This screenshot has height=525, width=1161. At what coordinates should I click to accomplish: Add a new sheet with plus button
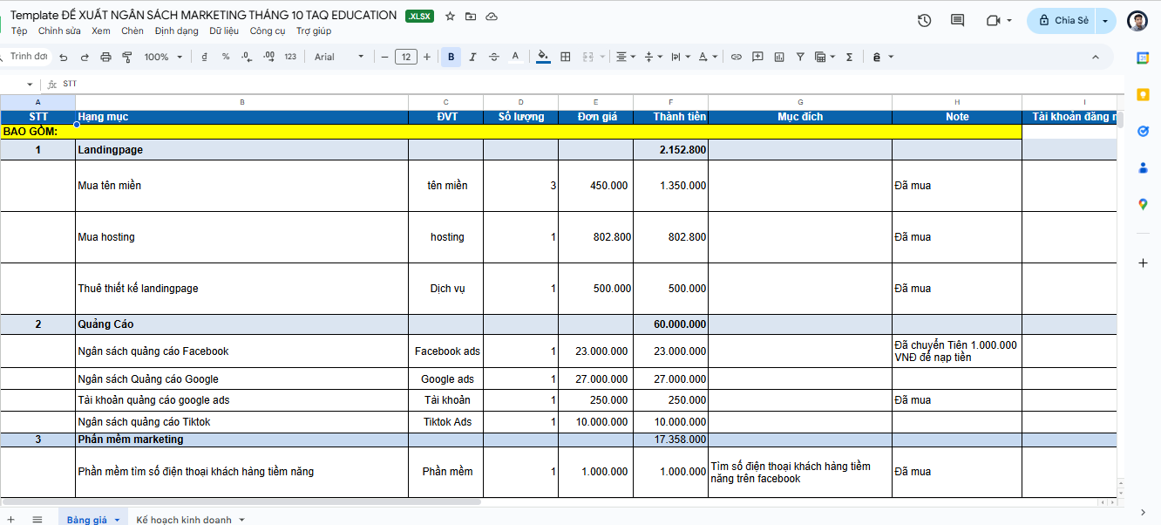click(x=10, y=520)
